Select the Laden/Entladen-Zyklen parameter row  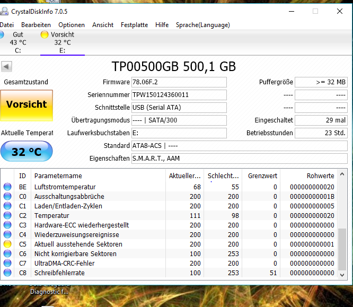pyautogui.click(x=169, y=206)
